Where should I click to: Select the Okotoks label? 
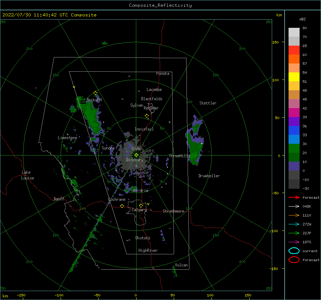tap(143, 238)
